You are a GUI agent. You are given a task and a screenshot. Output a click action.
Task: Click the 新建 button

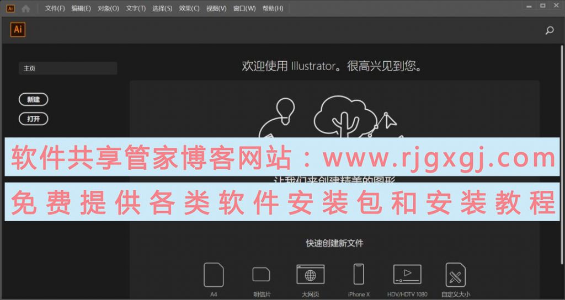point(34,99)
